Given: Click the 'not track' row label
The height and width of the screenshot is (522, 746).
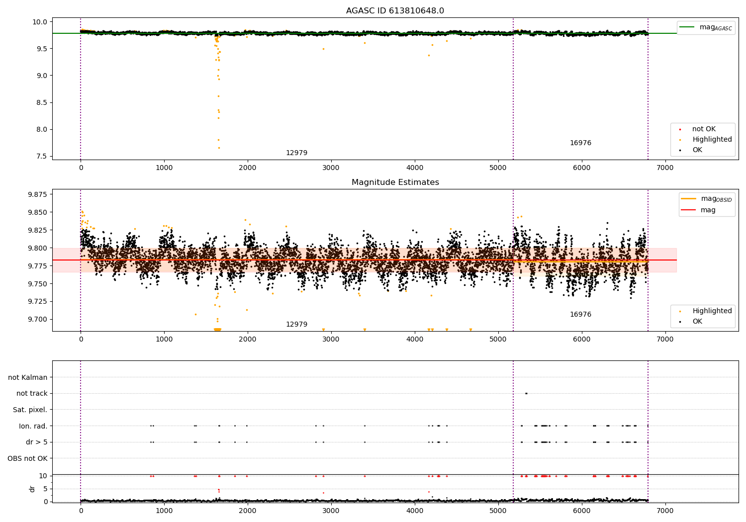Looking at the screenshot, I should coord(32,394).
